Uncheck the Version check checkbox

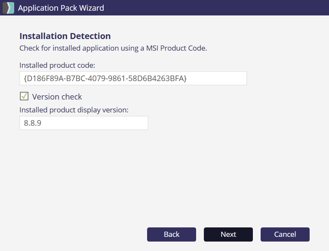(25, 97)
